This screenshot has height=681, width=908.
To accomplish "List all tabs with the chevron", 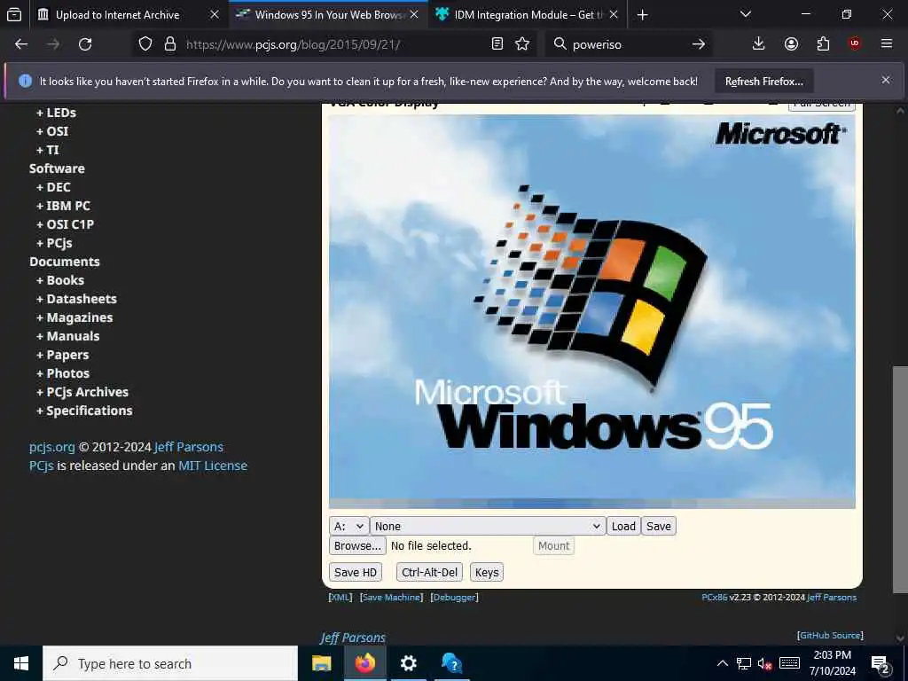I will pyautogui.click(x=745, y=15).
